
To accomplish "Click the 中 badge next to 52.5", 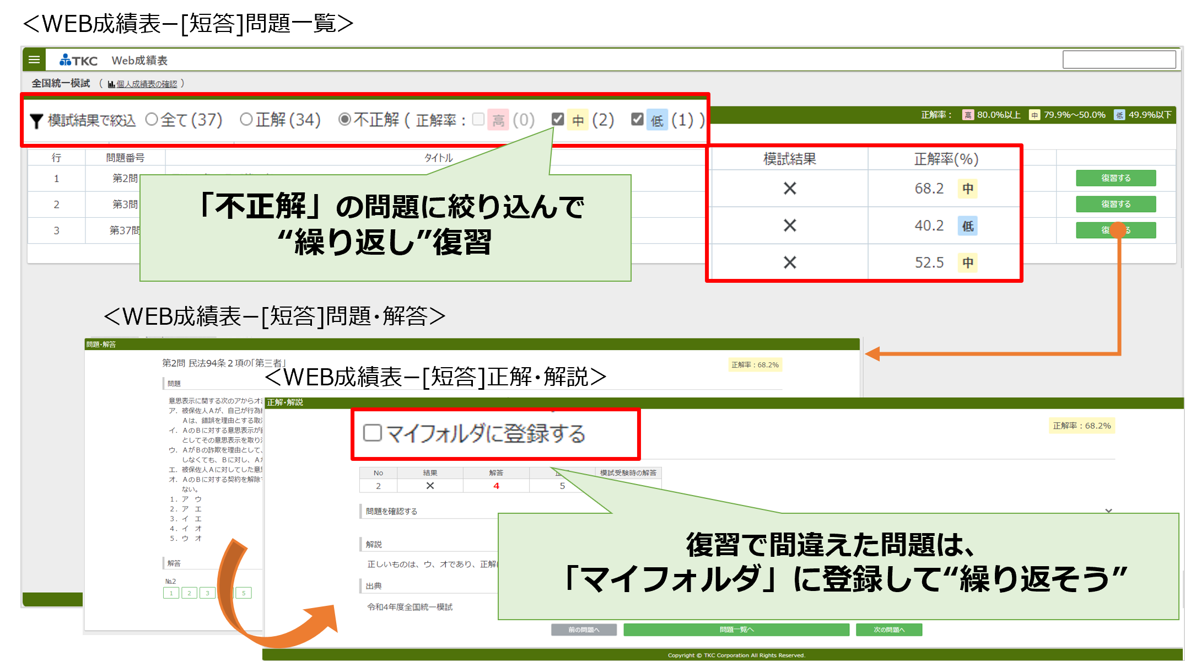I will (968, 262).
